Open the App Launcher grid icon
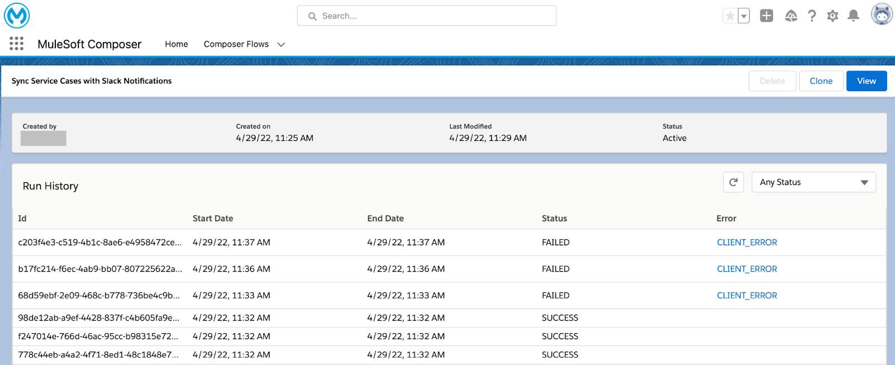Image resolution: width=895 pixels, height=365 pixels. coord(16,44)
